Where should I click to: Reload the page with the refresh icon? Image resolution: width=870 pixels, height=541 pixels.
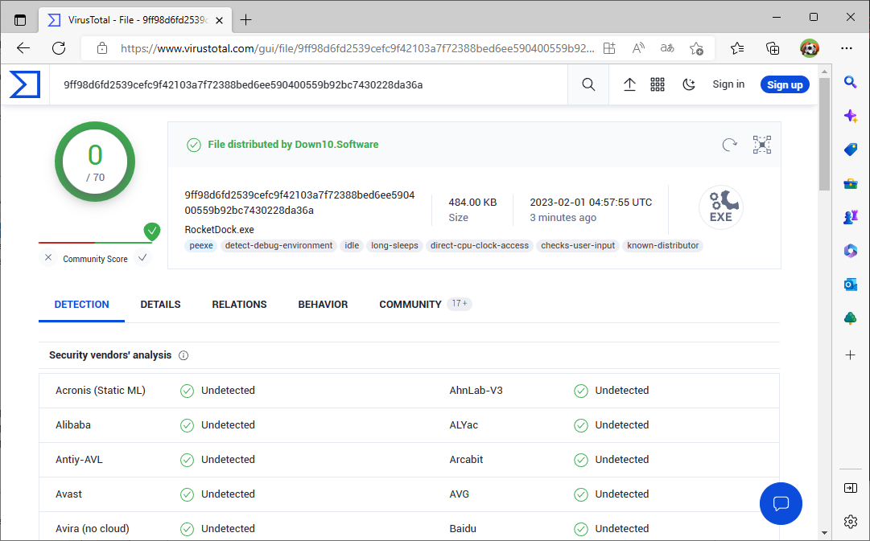coord(59,48)
